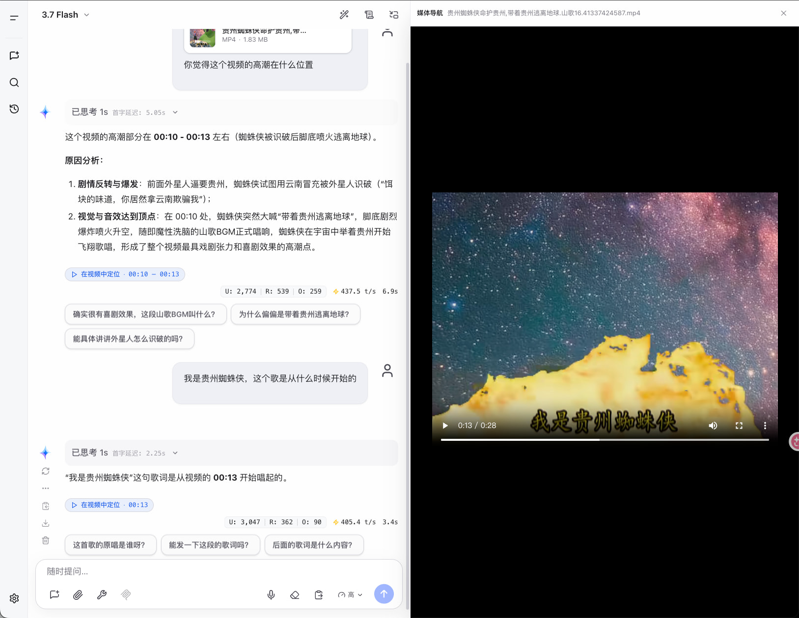799x618 pixels.
Task: Click the greyed-out paperclip icon
Action: tap(126, 594)
